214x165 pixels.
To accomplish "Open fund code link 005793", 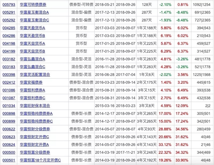I will pyautogui.click(x=9, y=5).
